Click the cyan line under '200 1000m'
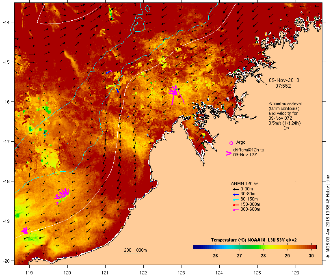 tap(132, 254)
